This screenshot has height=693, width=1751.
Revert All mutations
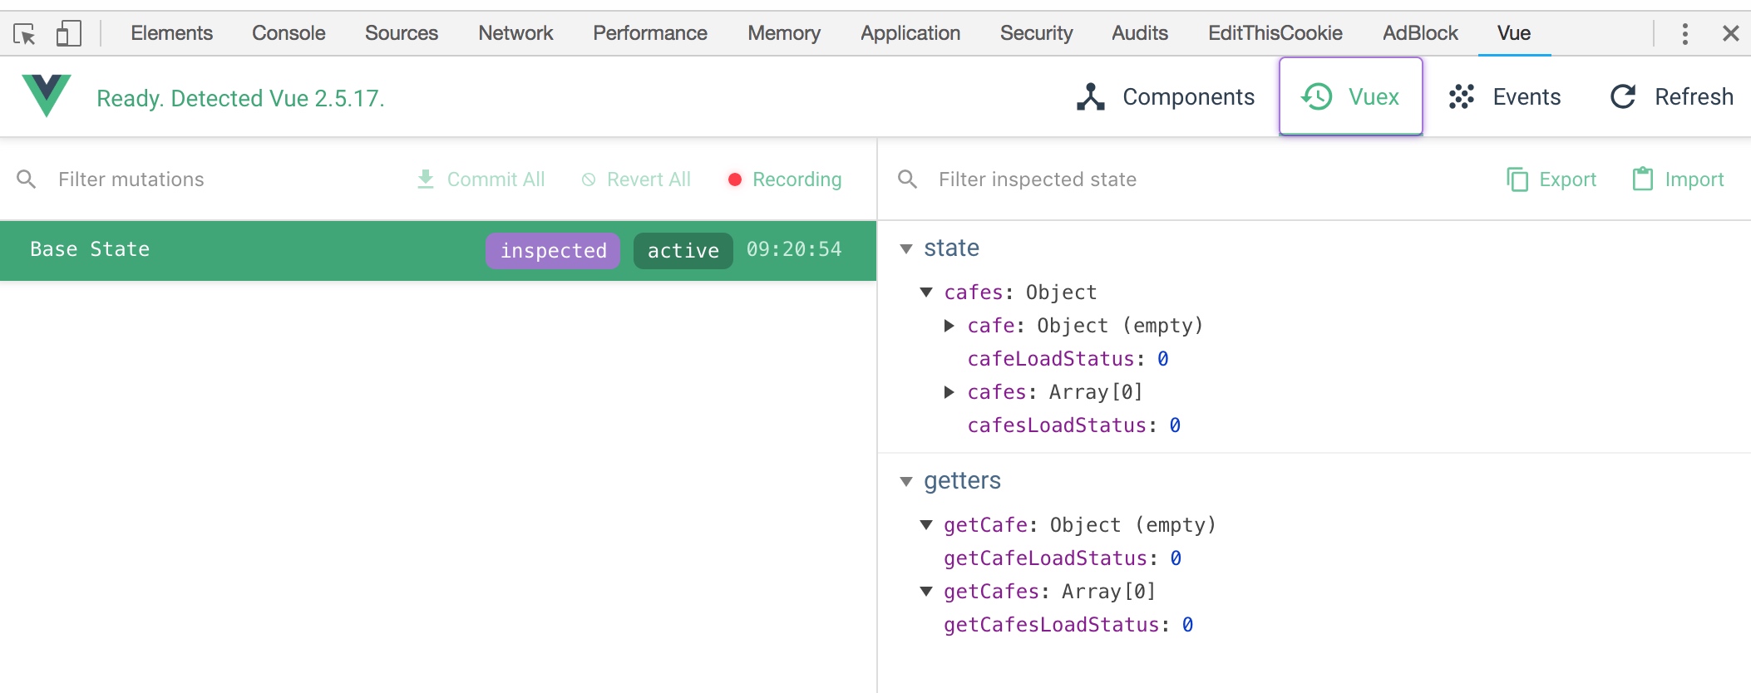tap(636, 179)
